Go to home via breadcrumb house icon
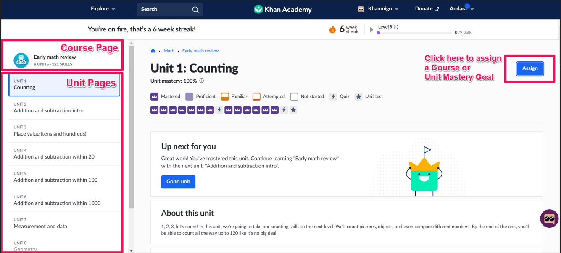 click(x=153, y=51)
